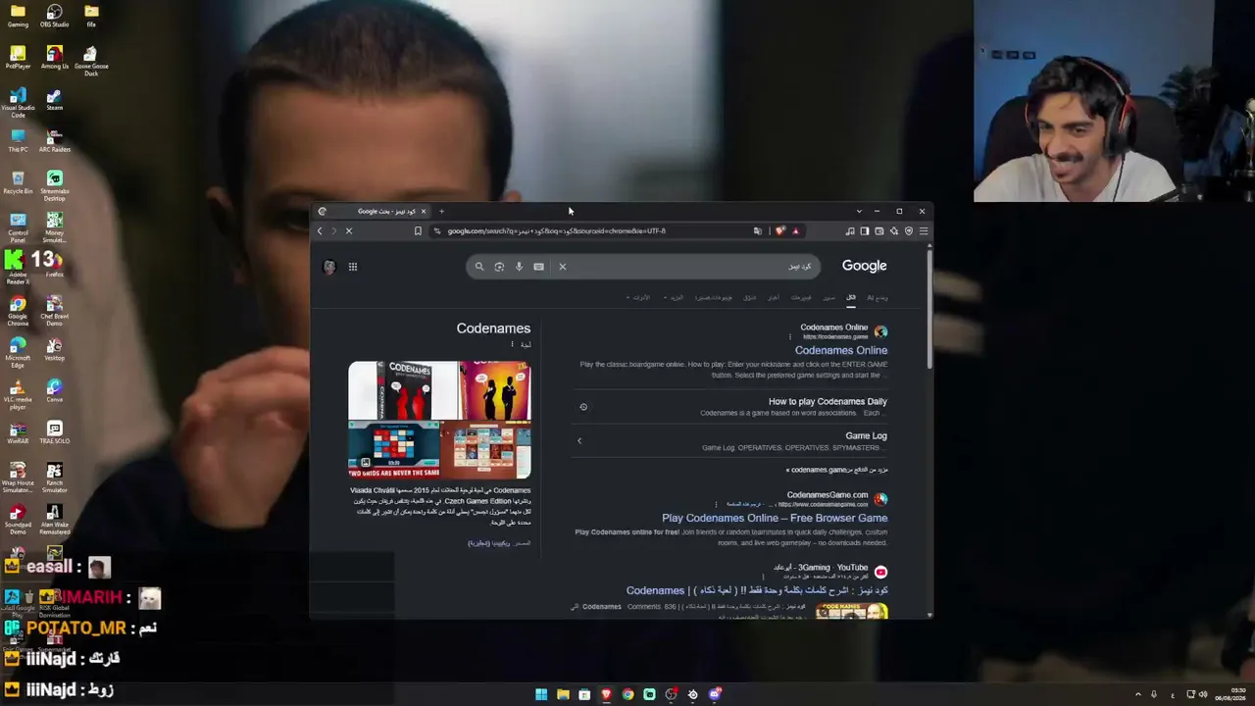Launch Alan Wake Remastered shortcut
This screenshot has width=1255, height=706.
click(54, 520)
